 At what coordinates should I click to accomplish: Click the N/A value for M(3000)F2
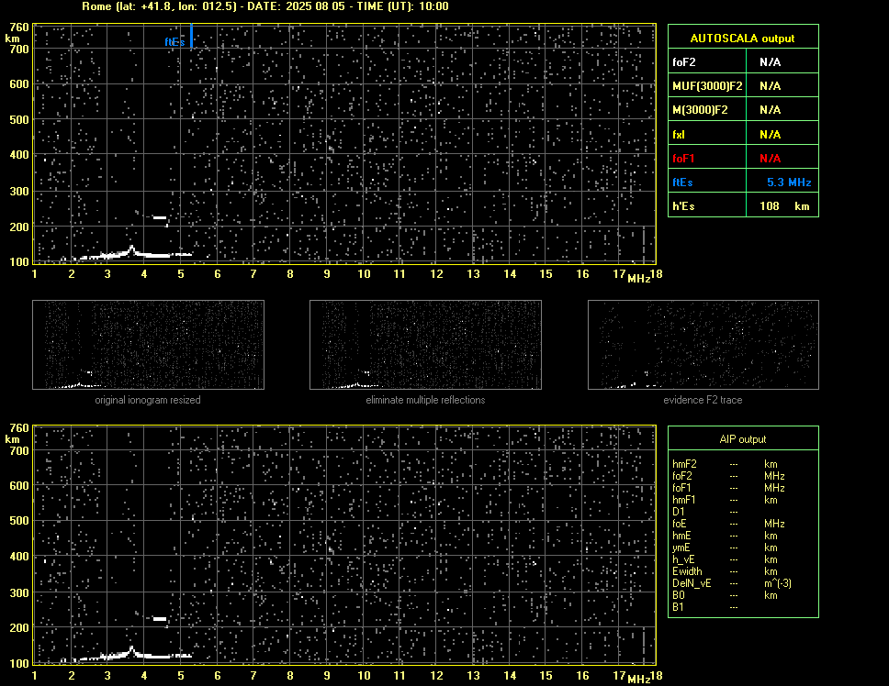pyautogui.click(x=770, y=110)
